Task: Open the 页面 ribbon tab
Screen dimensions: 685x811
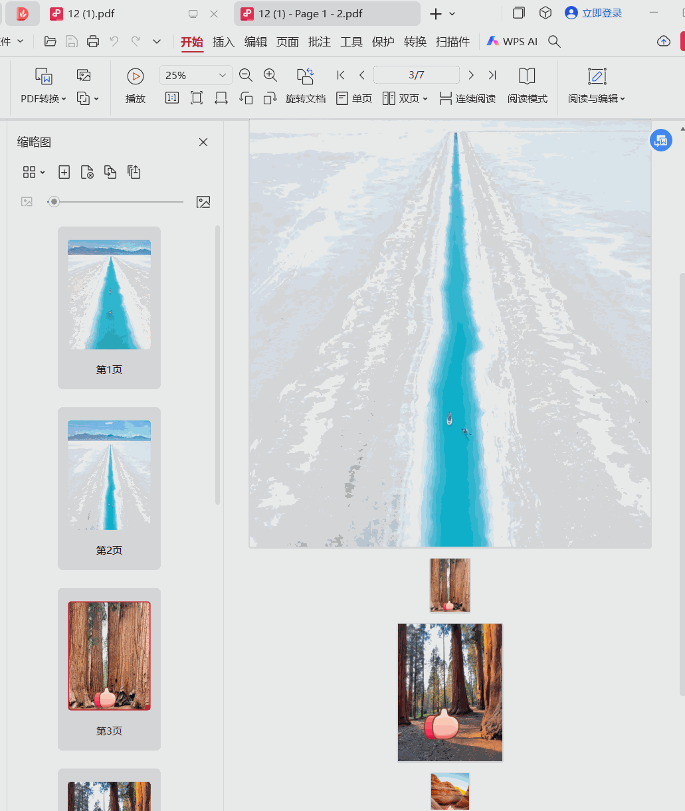Action: pos(288,42)
